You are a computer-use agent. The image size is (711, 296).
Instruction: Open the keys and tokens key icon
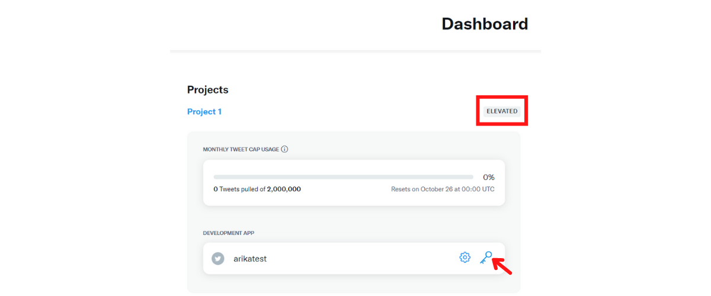(x=486, y=258)
